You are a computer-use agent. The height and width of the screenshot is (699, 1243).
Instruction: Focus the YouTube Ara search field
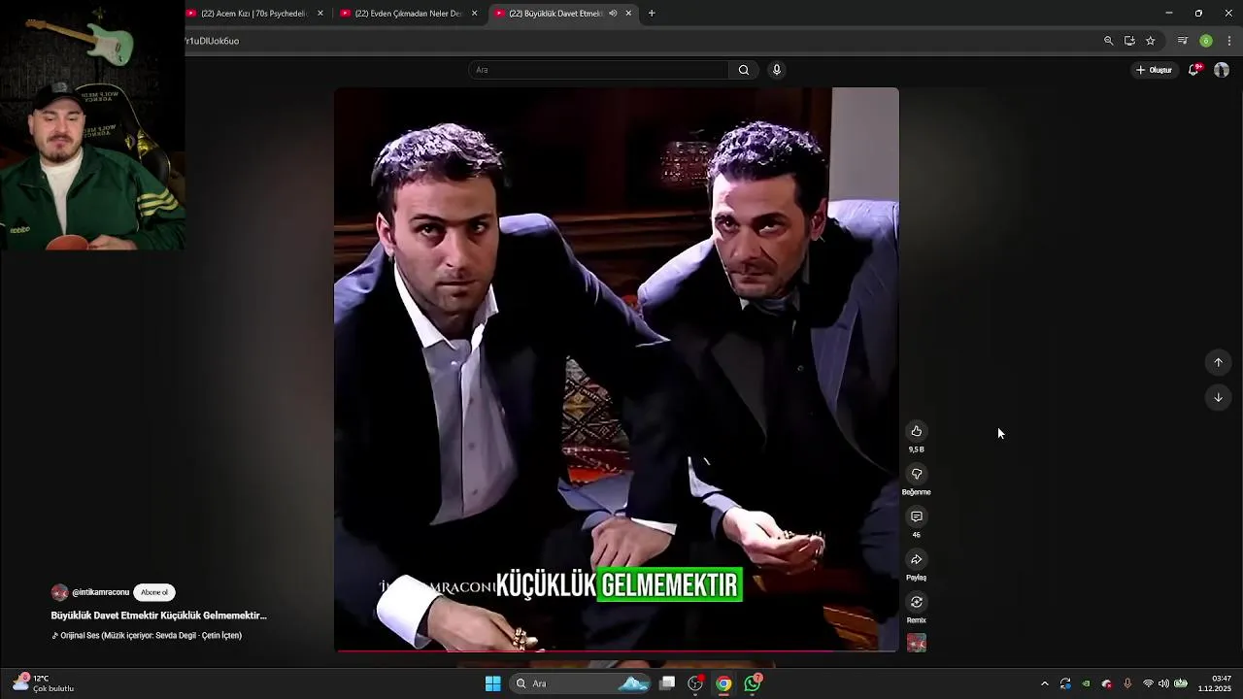[x=598, y=70]
